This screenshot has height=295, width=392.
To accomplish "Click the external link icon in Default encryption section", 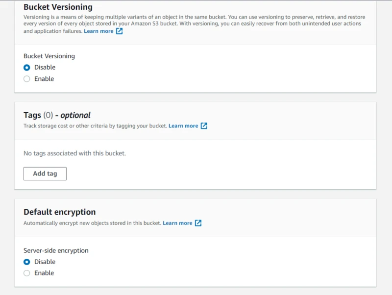I will 197,222.
